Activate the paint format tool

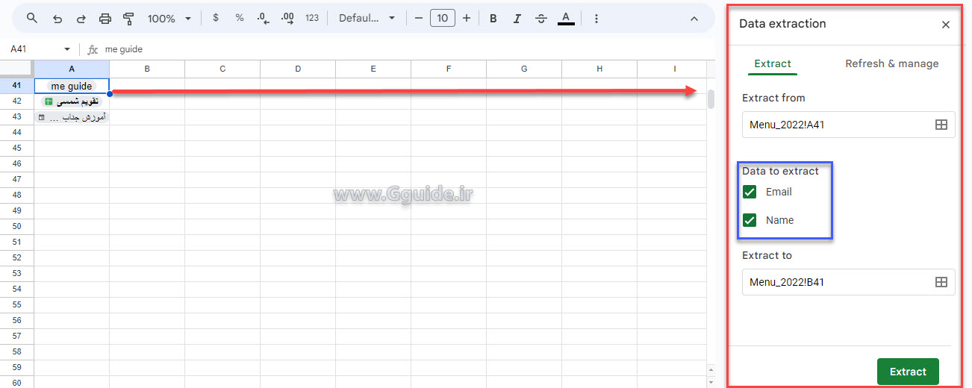128,19
